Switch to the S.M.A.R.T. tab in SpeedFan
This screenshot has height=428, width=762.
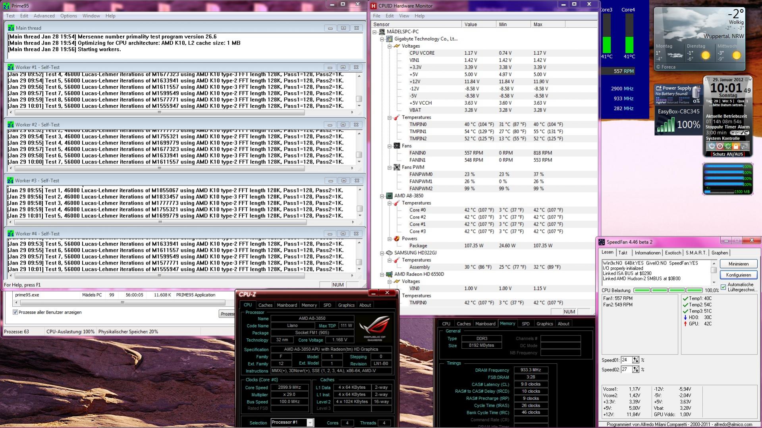click(696, 253)
